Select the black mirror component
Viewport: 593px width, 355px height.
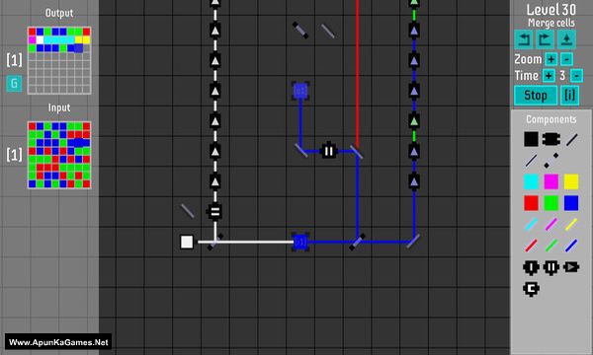pos(572,140)
